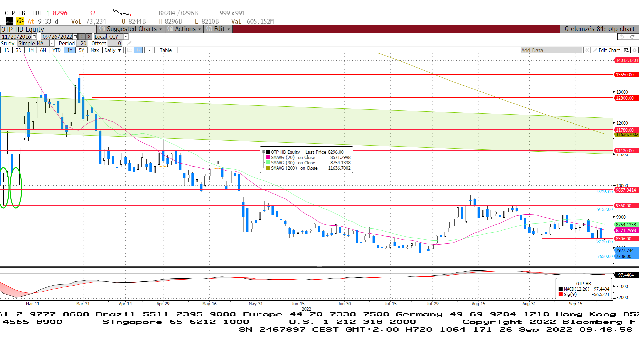
Task: Click the 13550.00 price level label
Action: pos(627,75)
